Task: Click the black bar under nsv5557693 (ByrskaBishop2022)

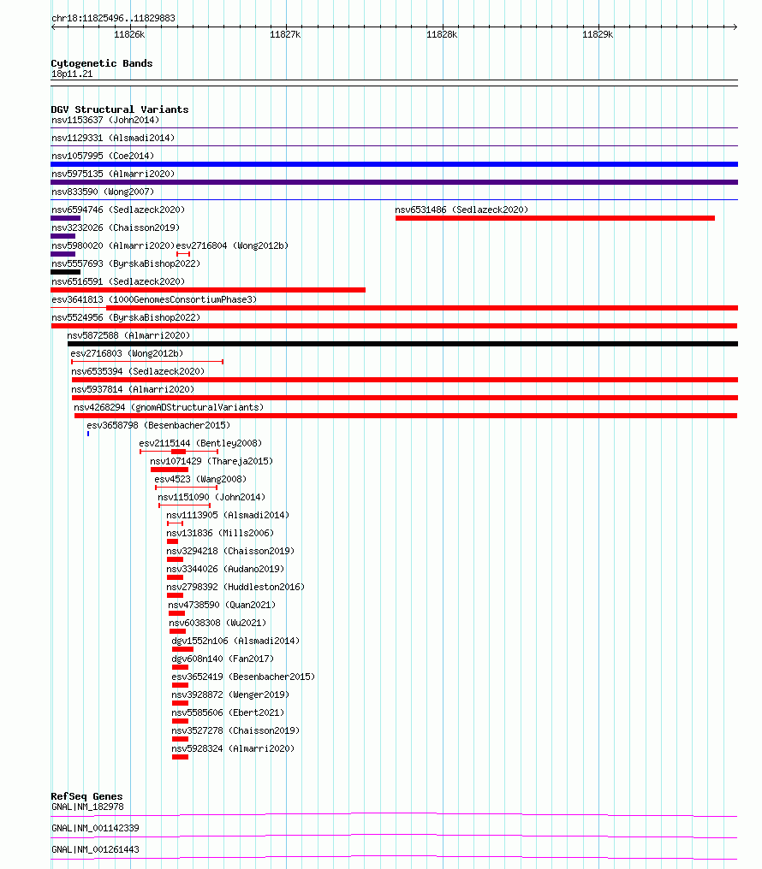Action: (65, 272)
